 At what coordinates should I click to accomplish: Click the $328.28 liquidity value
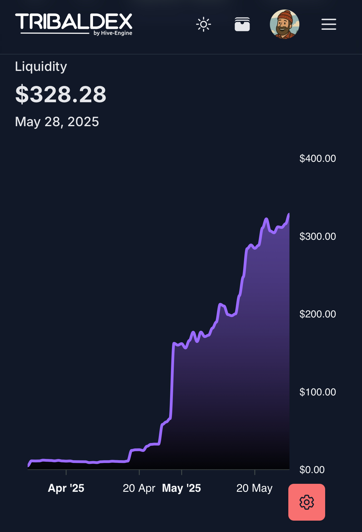(61, 94)
